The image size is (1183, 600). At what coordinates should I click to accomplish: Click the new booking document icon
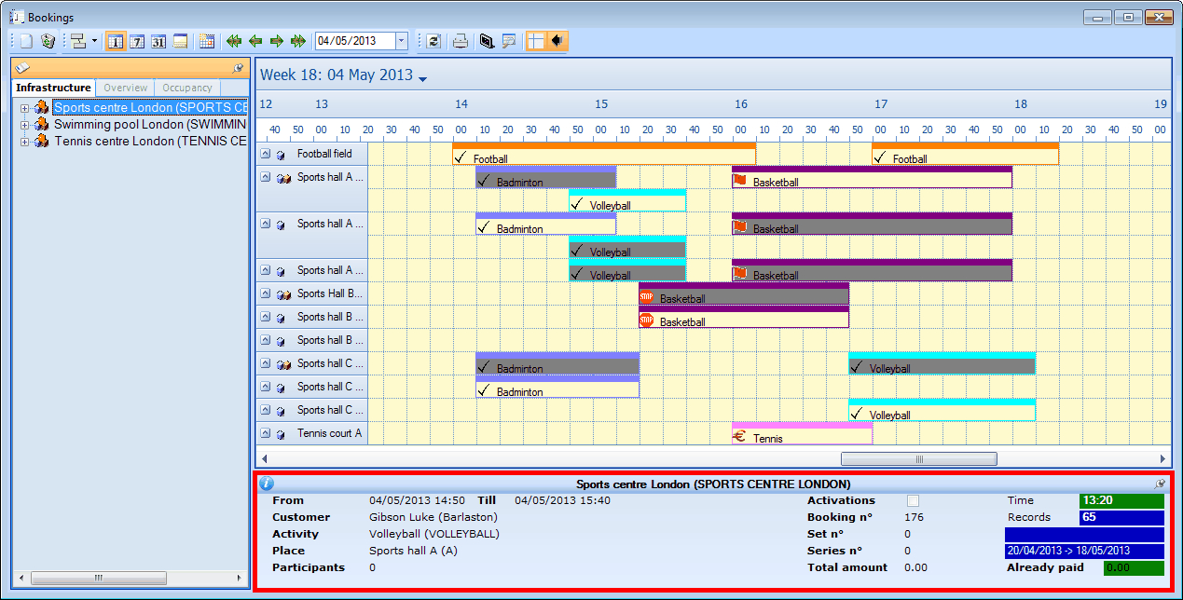coord(26,41)
